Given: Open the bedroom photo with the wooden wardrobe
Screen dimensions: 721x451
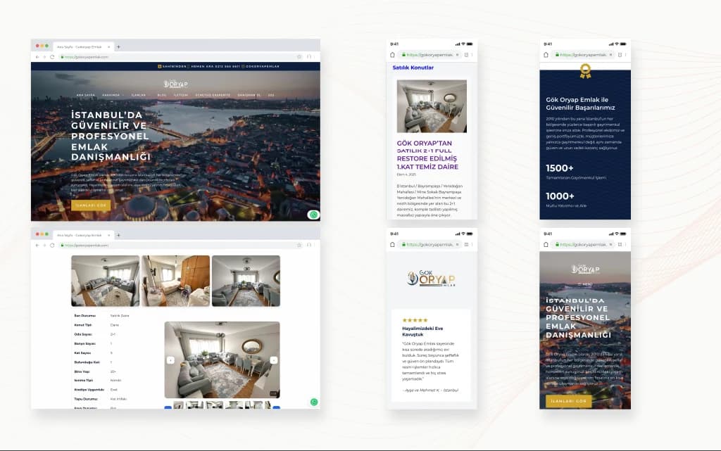Looking at the screenshot, I should point(175,281).
